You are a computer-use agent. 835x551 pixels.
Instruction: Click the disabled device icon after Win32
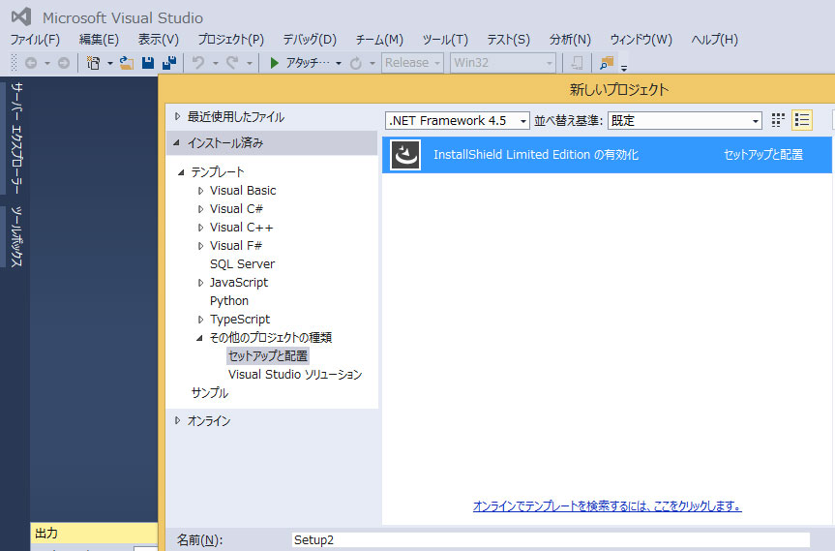tap(577, 63)
